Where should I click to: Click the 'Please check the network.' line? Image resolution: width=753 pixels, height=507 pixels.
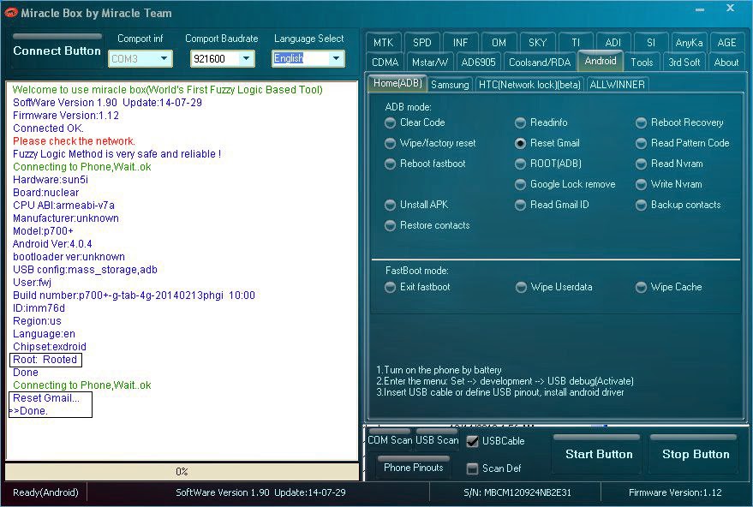(x=74, y=141)
